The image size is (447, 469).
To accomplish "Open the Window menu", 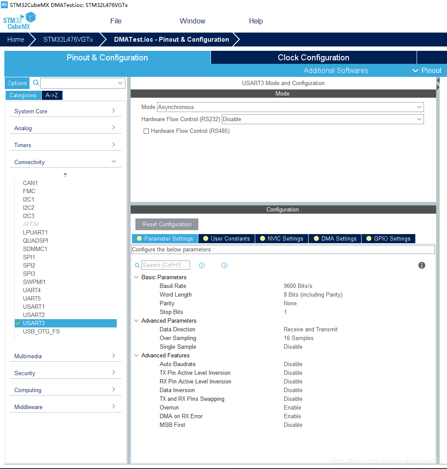I will 192,21.
